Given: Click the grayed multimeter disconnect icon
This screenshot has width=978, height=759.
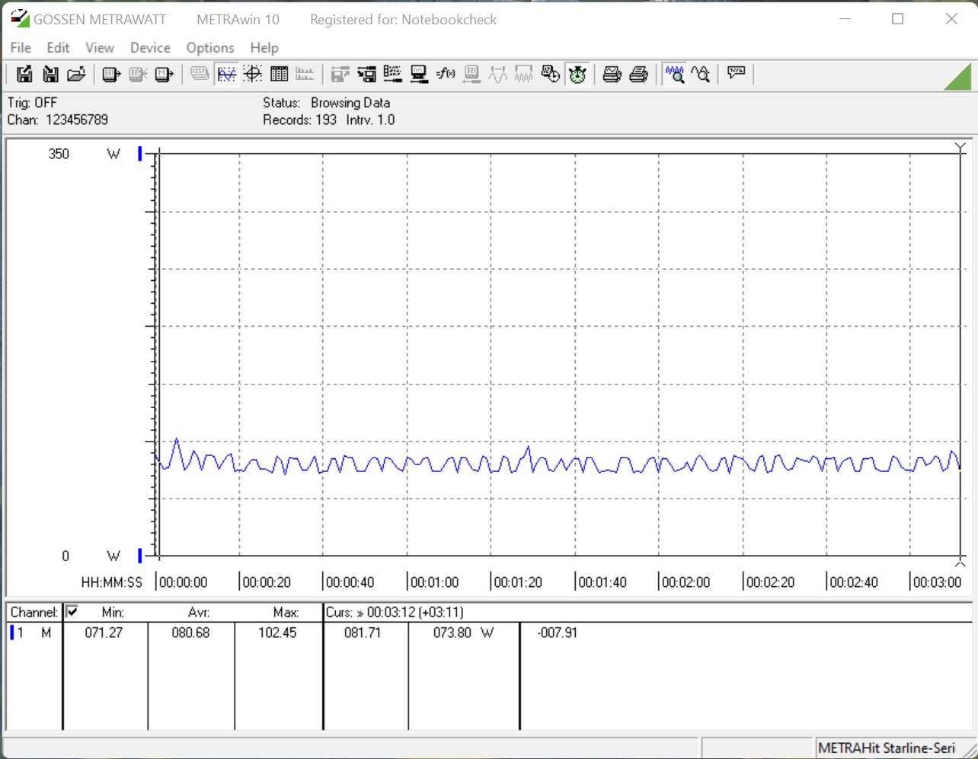Looking at the screenshot, I should pyautogui.click(x=138, y=74).
